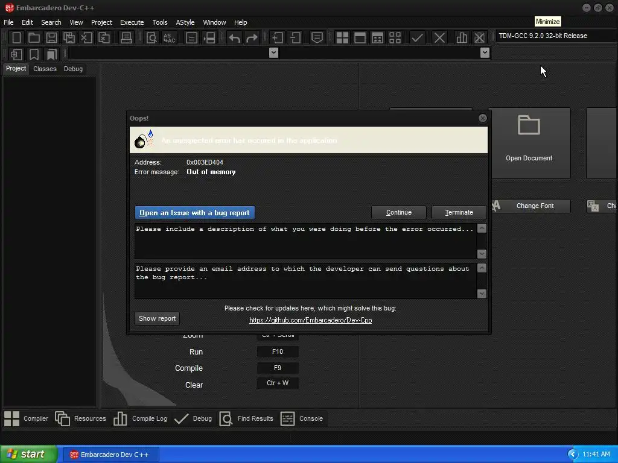618x463 pixels.
Task: Click the Replace AB-AC toolbar icon
Action: [x=170, y=38]
